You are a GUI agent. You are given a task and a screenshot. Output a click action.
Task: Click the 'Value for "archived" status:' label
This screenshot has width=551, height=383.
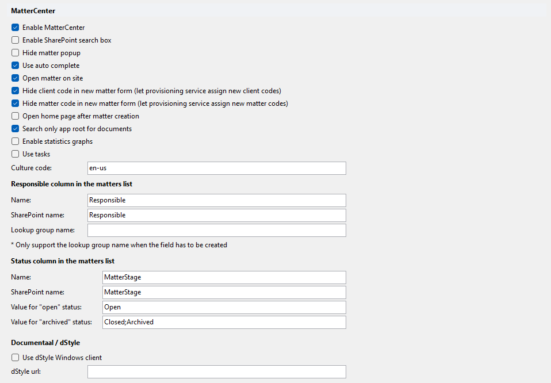pyautogui.click(x=52, y=322)
